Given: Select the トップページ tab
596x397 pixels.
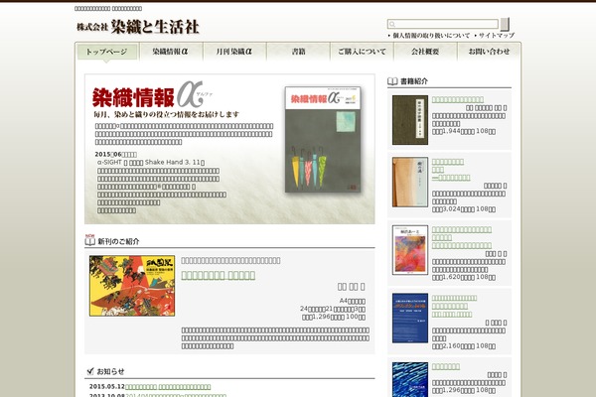Looking at the screenshot, I should tap(107, 52).
